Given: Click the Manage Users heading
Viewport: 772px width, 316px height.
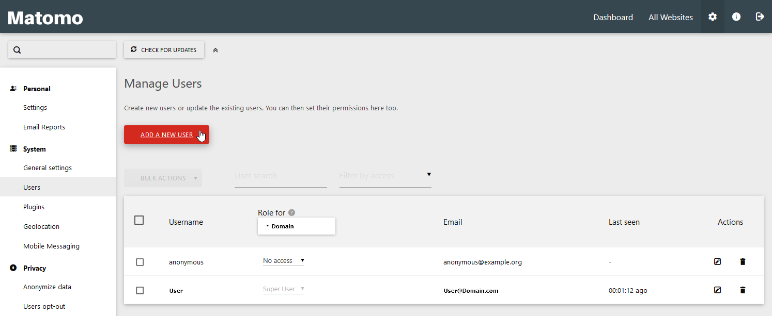Looking at the screenshot, I should click(x=163, y=84).
